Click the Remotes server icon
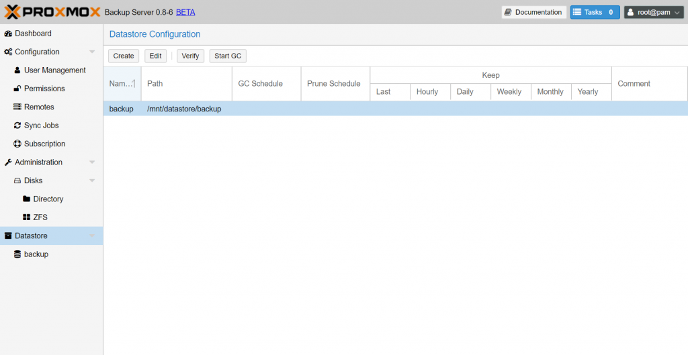688x355 pixels. (17, 107)
